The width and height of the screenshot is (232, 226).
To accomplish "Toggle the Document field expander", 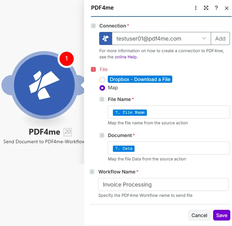I will [102, 135].
